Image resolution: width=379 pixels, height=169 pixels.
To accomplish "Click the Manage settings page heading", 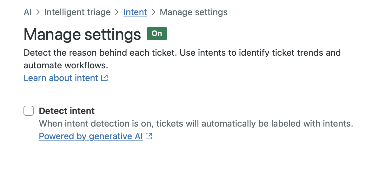I will tap(82, 34).
